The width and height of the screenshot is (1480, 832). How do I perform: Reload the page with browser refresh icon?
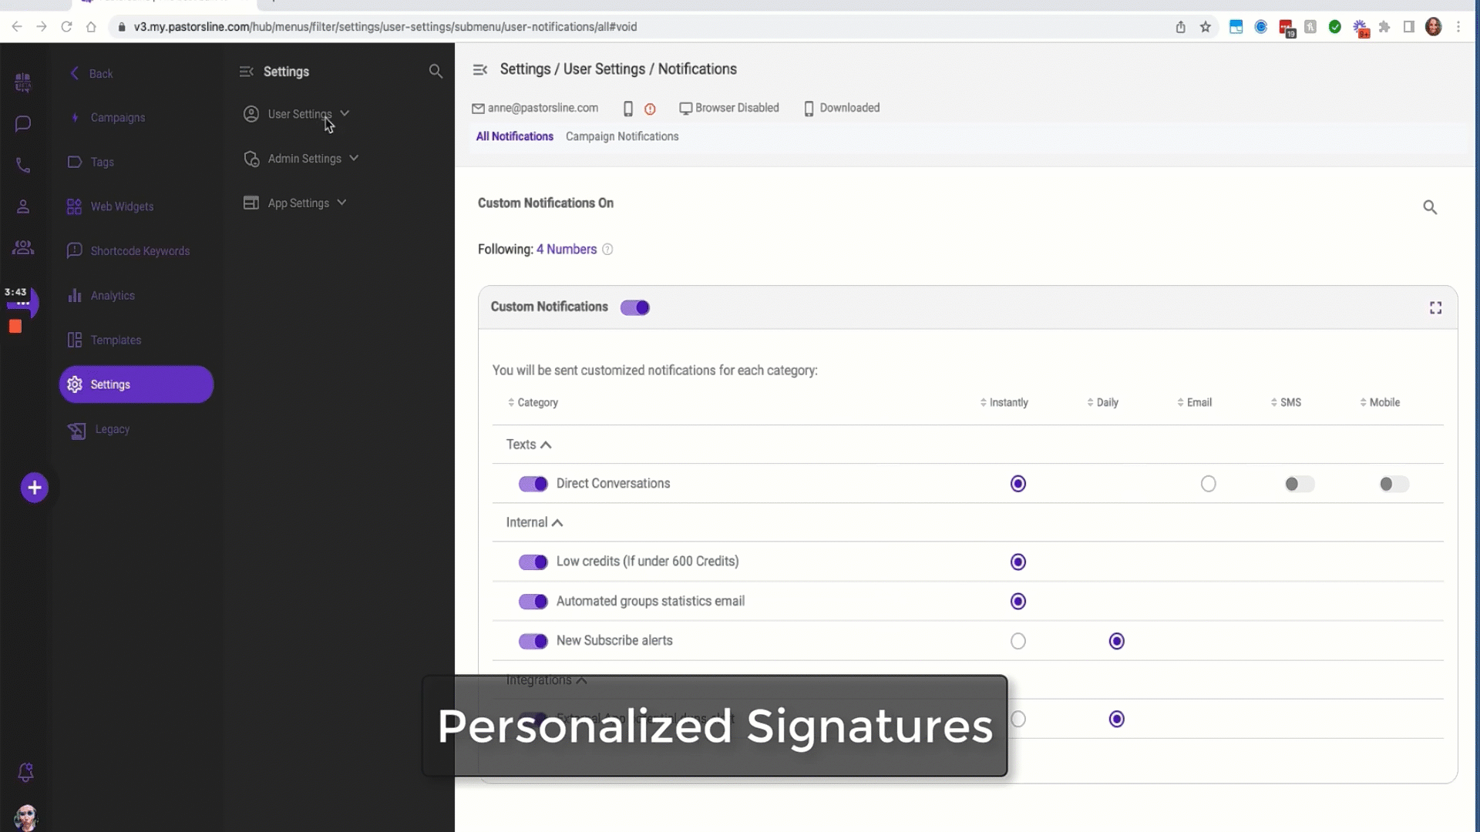tap(66, 27)
